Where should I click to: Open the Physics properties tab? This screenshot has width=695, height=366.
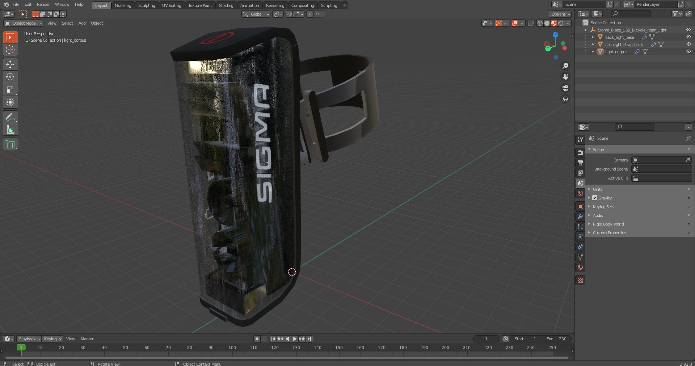point(580,237)
